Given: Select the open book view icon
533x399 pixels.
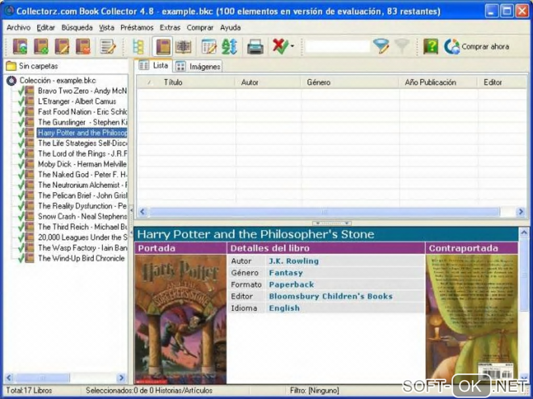Looking at the screenshot, I should coord(183,47).
